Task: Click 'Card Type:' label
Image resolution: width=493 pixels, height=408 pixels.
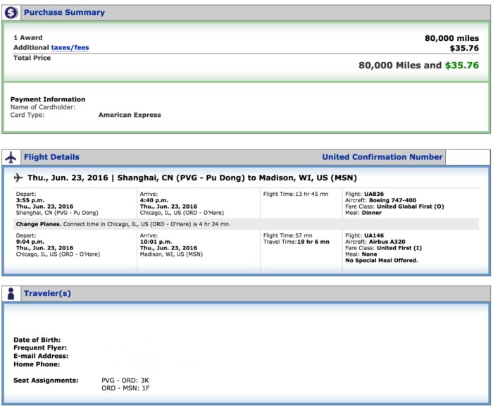Action: click(x=27, y=115)
